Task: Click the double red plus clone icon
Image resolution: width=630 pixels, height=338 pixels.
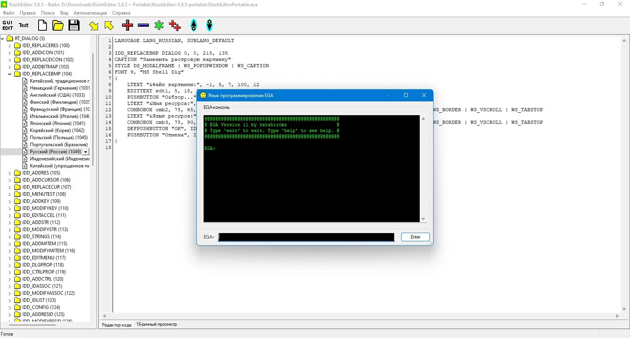Action: [175, 26]
